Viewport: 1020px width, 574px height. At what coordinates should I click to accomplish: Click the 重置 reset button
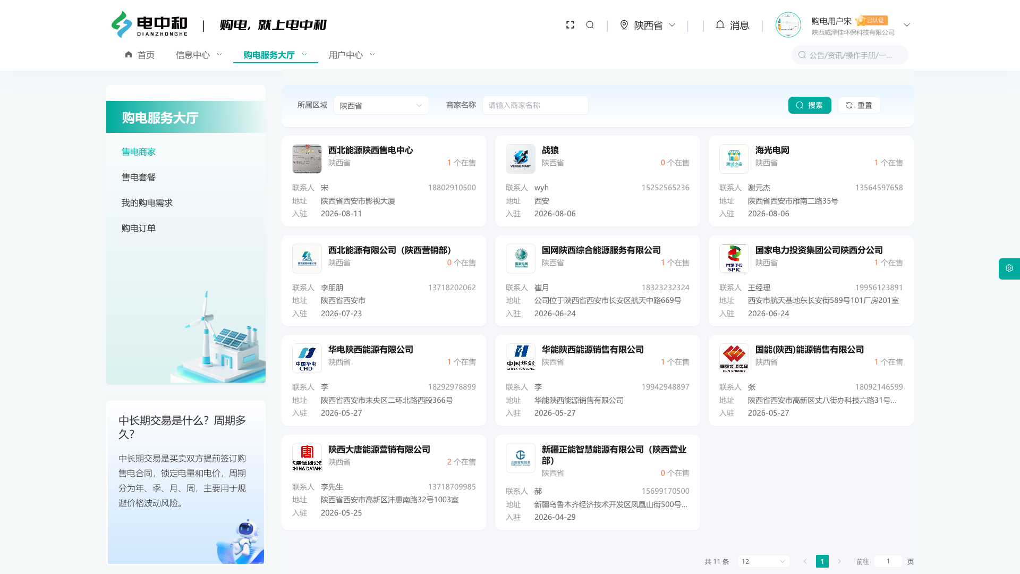[x=859, y=105]
